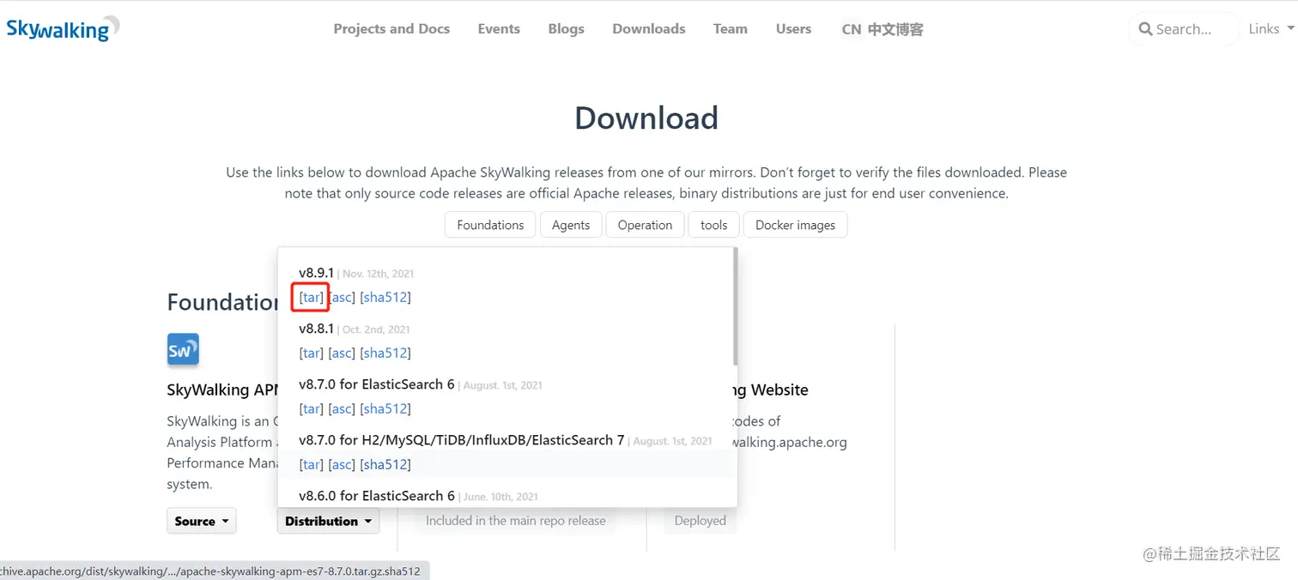Screen dimensions: 1298x580
Task: Download the v8.9.1 tar file
Action: click(x=312, y=297)
